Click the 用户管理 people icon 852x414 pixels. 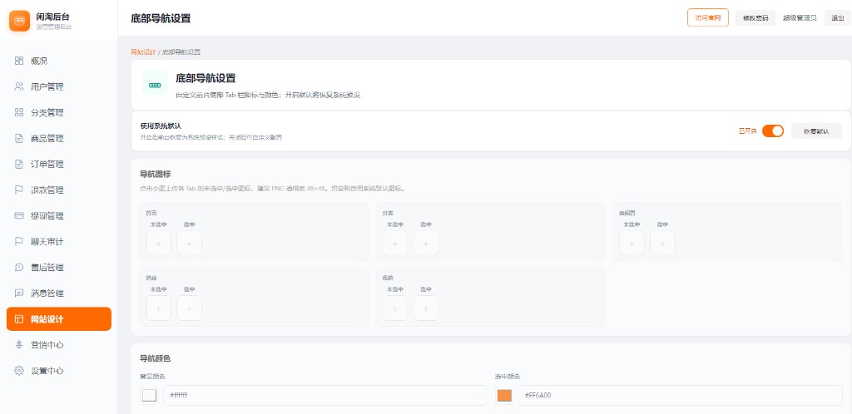pos(19,86)
